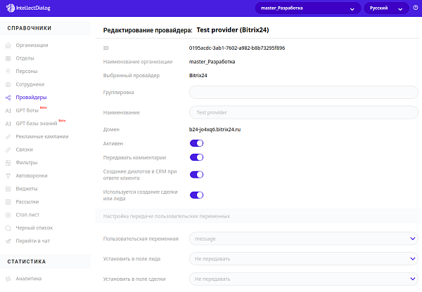Click the Группировка input field
422x292 pixels.
304,92
